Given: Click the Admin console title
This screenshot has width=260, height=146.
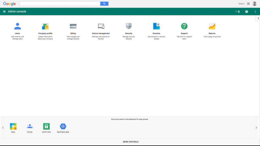Looking at the screenshot, I should pyautogui.click(x=17, y=12).
